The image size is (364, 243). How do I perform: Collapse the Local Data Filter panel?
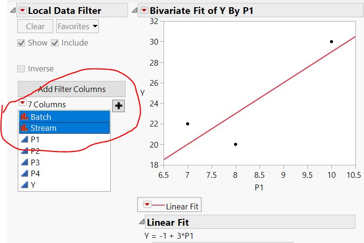(x=14, y=11)
